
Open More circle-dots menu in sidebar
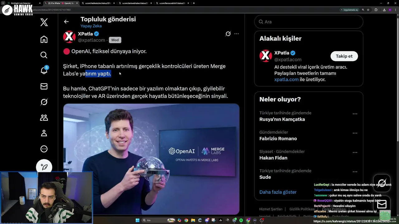click(x=44, y=149)
